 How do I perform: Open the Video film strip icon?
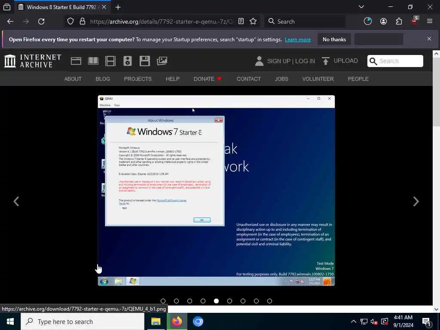pos(110,61)
